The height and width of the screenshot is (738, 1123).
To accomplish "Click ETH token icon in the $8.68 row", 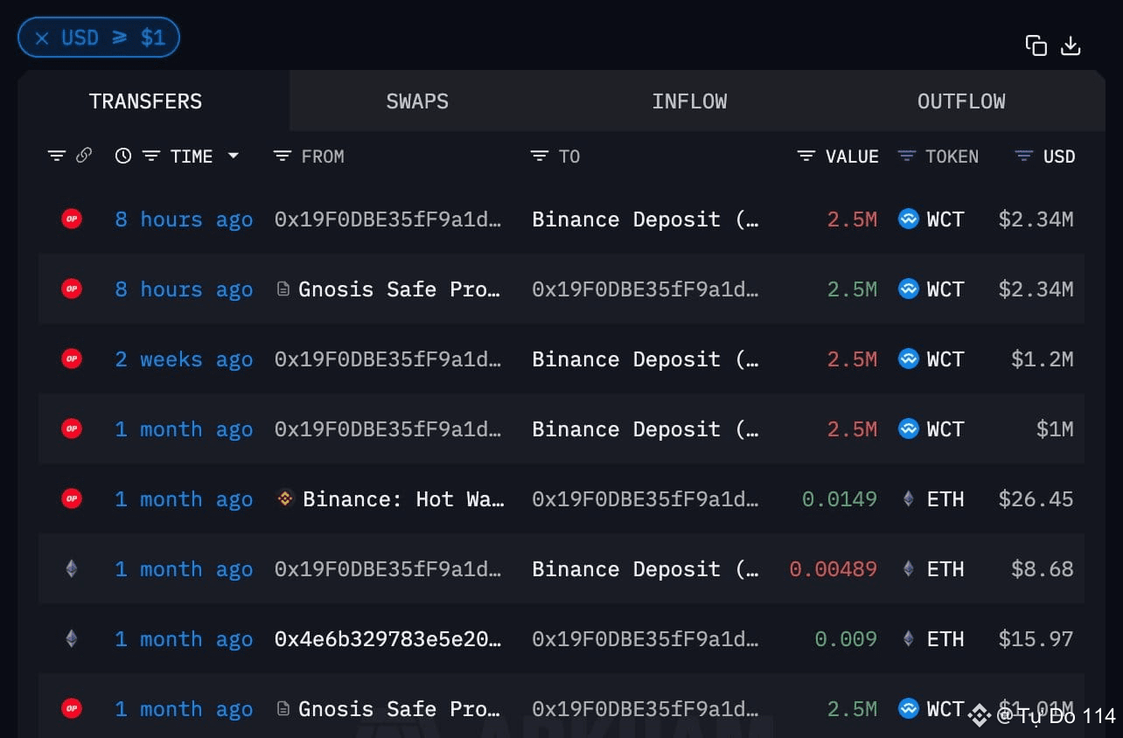I will click(x=909, y=568).
